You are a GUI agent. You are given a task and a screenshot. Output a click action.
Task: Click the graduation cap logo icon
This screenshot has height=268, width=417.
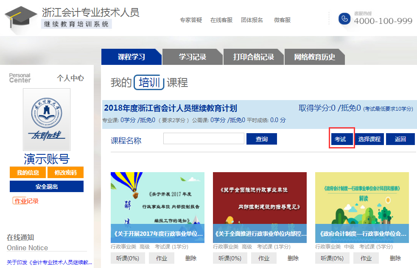tap(20, 19)
